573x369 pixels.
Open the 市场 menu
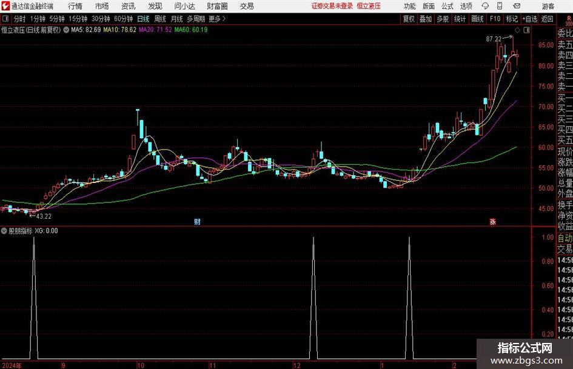point(102,6)
